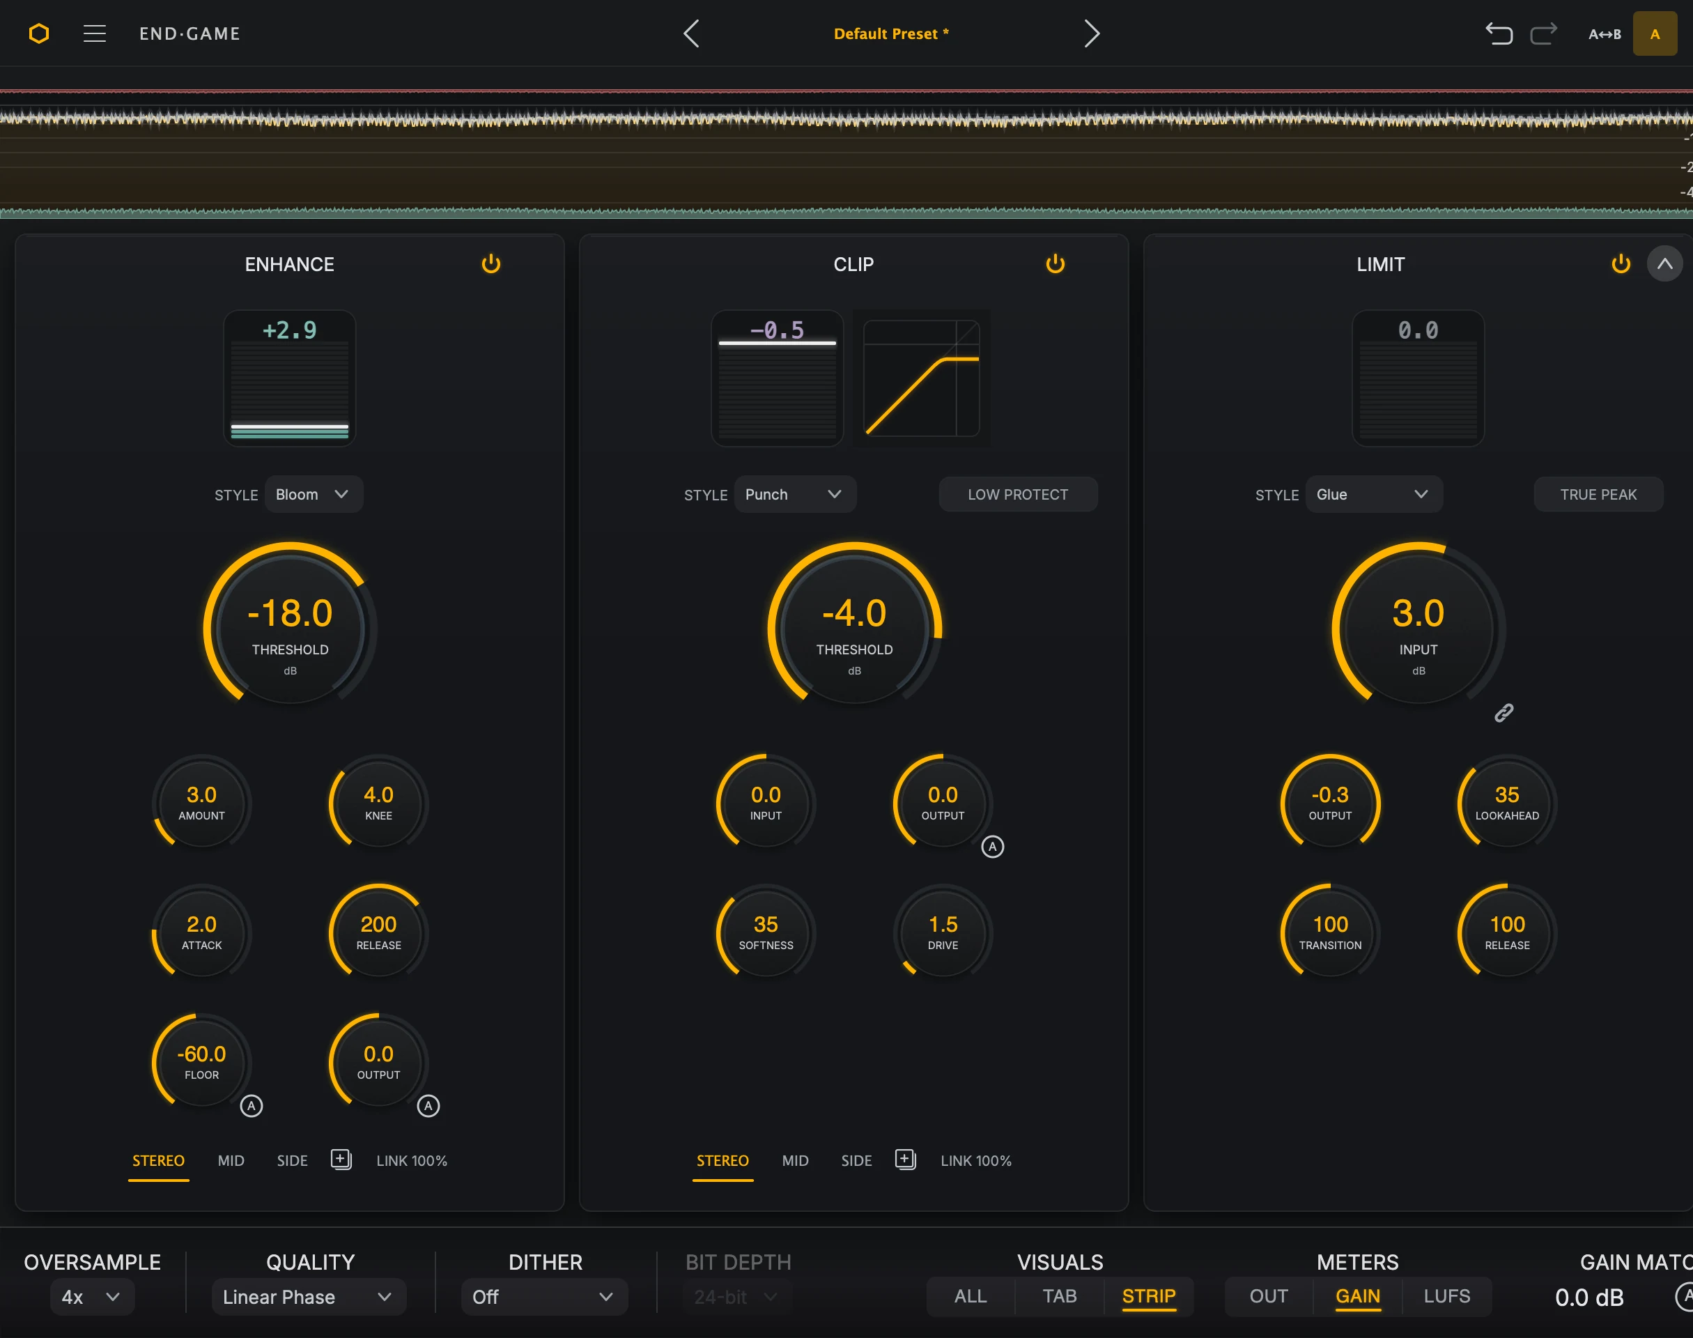Click add-band icon in Clip channel row
This screenshot has height=1338, width=1693.
(905, 1160)
